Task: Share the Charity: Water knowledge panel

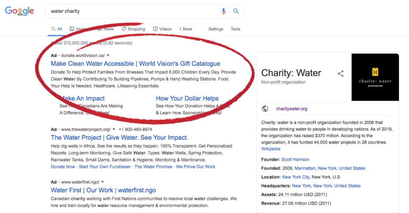Action: click(340, 73)
